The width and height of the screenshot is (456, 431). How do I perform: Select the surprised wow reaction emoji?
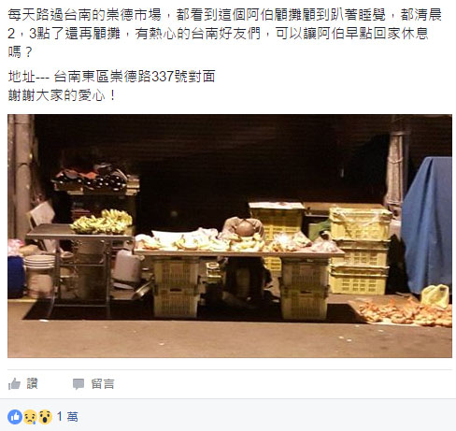point(45,417)
